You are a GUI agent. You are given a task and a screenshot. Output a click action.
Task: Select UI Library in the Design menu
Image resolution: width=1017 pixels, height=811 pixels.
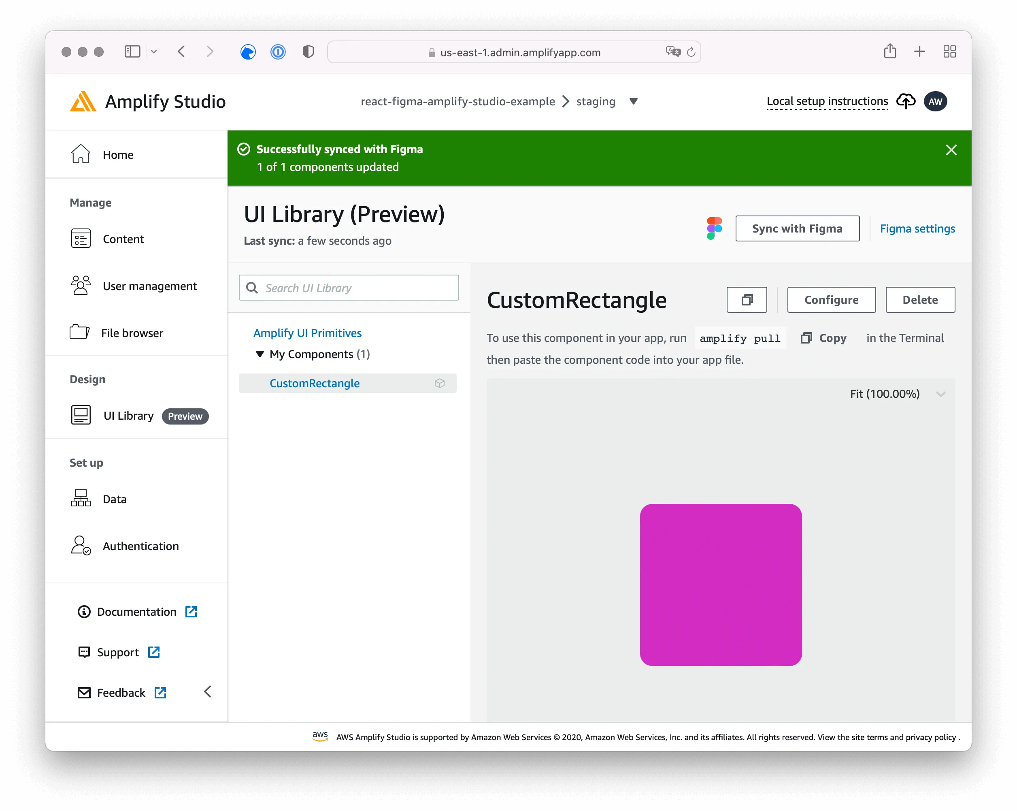click(x=128, y=415)
